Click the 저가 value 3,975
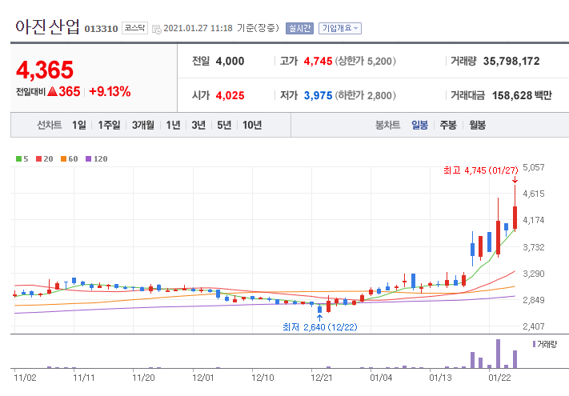Image resolution: width=569 pixels, height=396 pixels. coord(318,95)
